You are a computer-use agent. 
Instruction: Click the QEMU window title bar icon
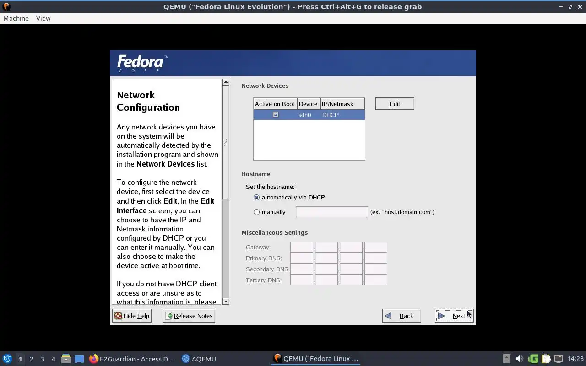click(x=6, y=6)
